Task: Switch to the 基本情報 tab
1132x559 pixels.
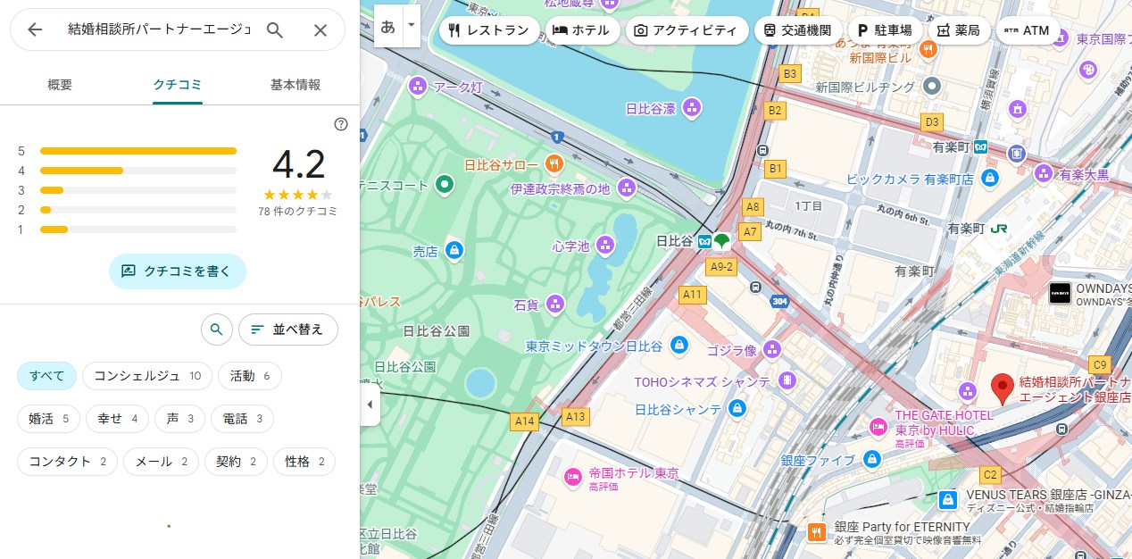Action: coord(295,85)
